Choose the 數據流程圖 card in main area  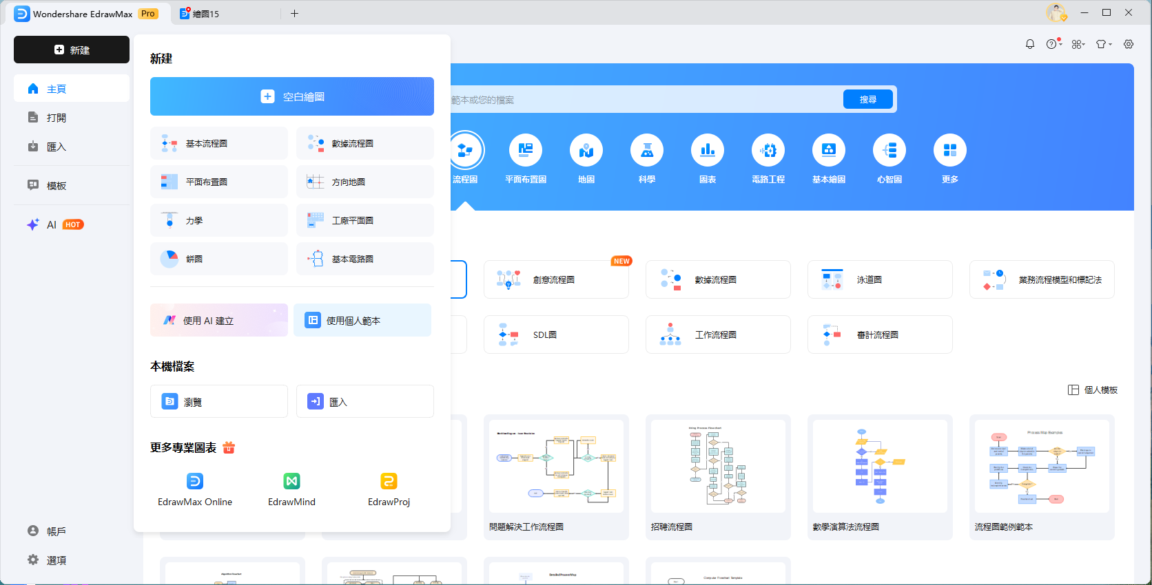[718, 279]
